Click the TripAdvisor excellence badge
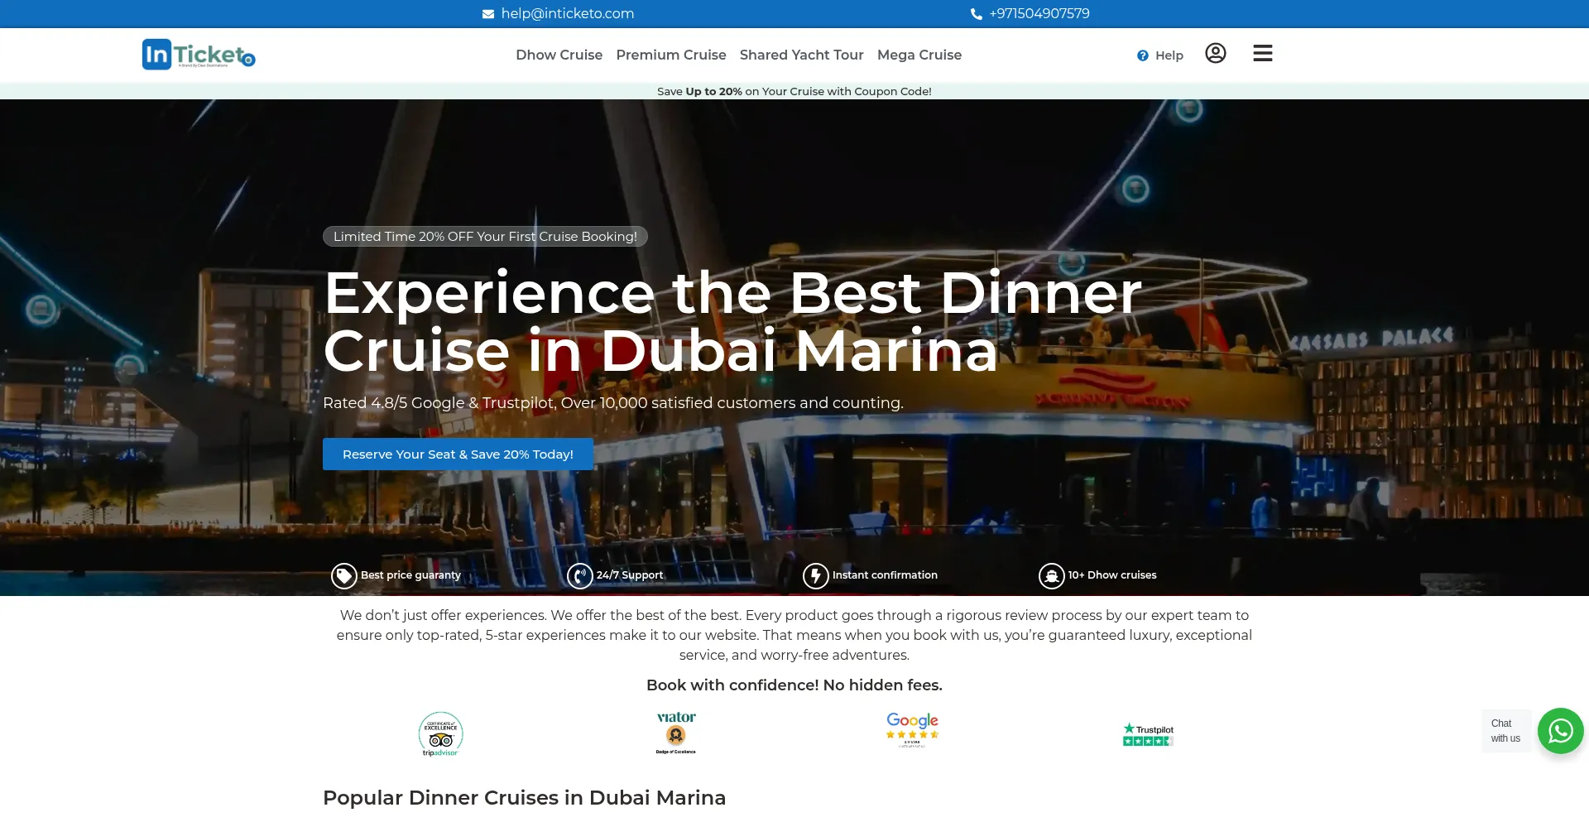Viewport: 1589px width, 822px height. (440, 734)
